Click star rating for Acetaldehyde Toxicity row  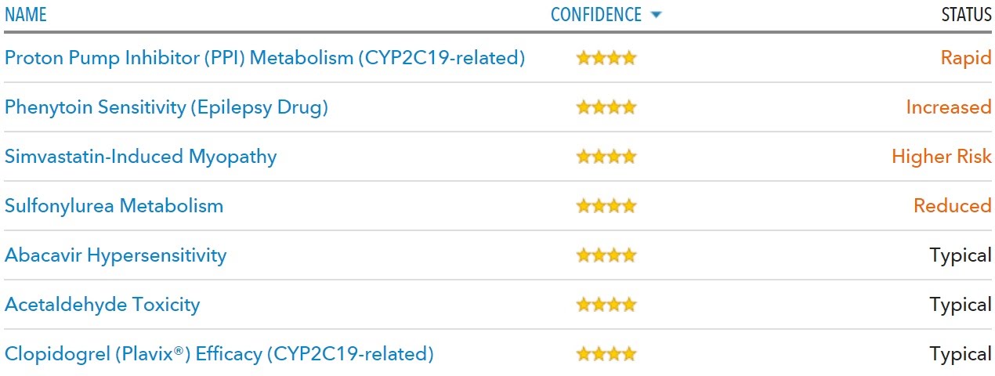coord(606,305)
